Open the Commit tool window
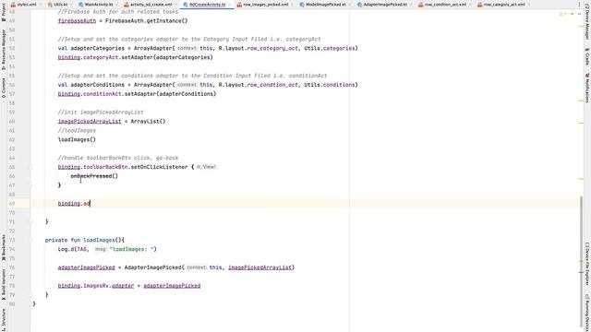 (4, 89)
